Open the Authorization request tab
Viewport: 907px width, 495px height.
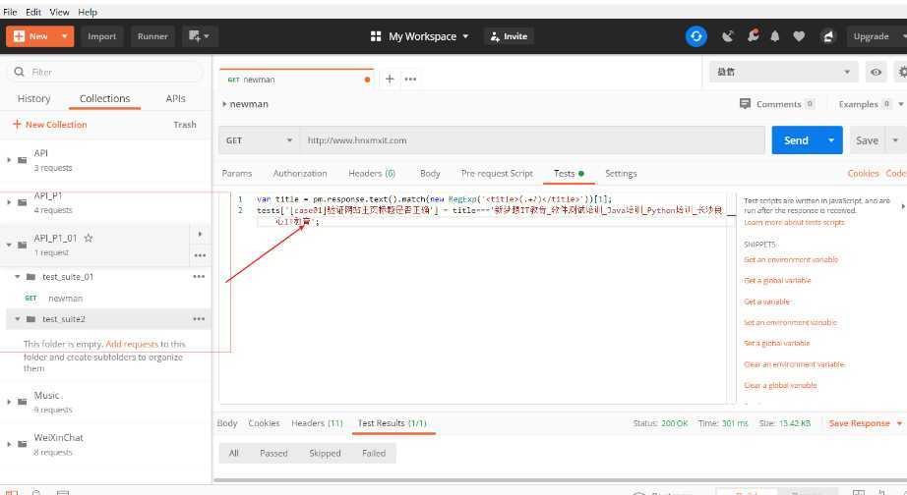[300, 173]
